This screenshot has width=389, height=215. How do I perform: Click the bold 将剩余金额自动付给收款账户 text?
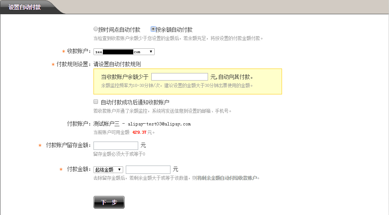click(228, 178)
